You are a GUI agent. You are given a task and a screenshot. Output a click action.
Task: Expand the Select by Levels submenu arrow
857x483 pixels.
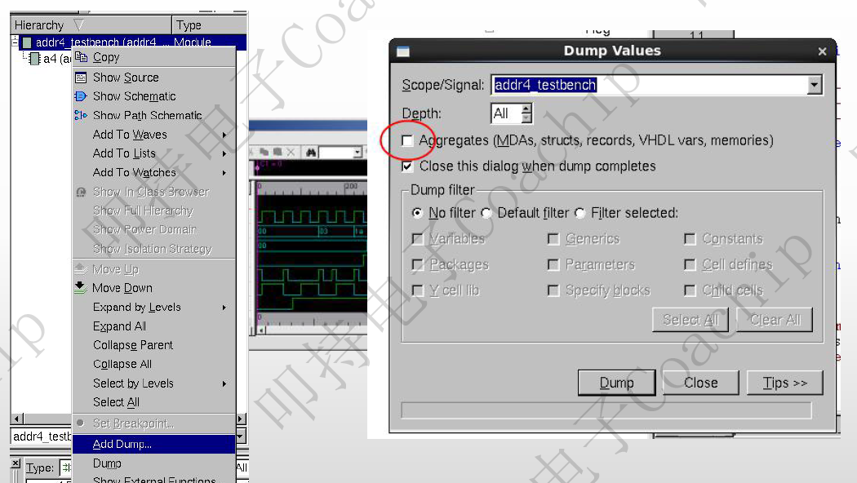(x=224, y=384)
